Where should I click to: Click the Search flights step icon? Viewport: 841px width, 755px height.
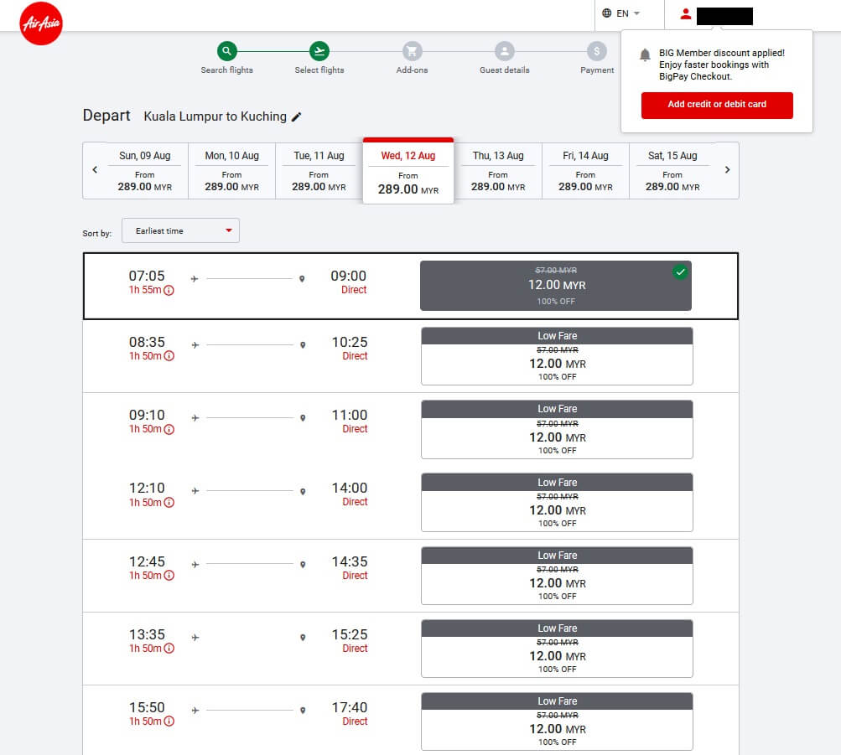227,51
